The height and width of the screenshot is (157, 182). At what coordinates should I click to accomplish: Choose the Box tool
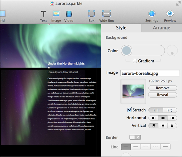92,14
